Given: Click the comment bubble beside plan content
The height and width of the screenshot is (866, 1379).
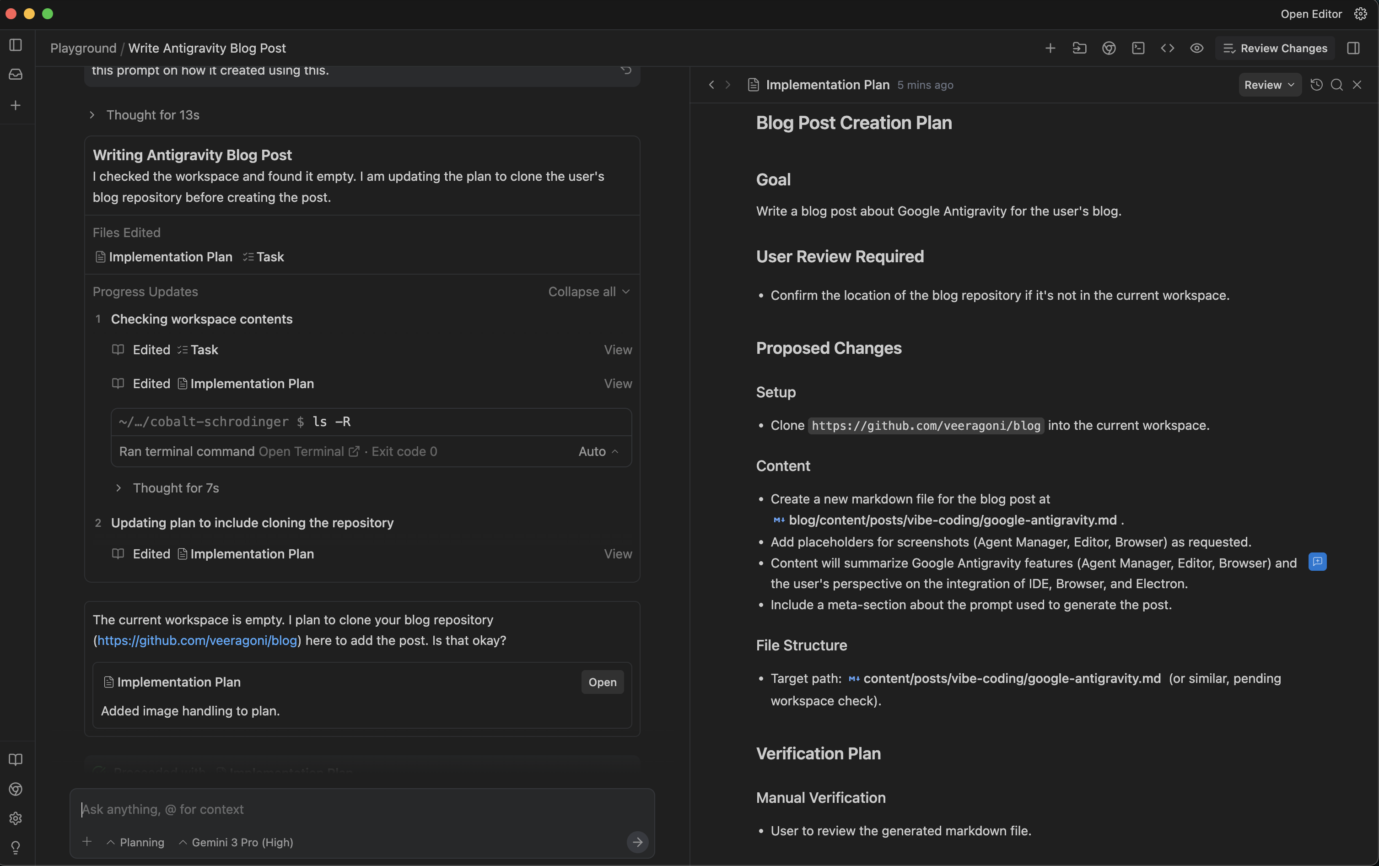Looking at the screenshot, I should [1317, 562].
